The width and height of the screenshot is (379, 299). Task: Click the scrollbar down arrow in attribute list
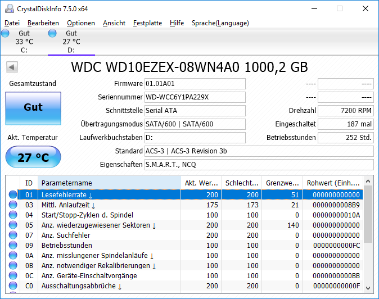368,288
